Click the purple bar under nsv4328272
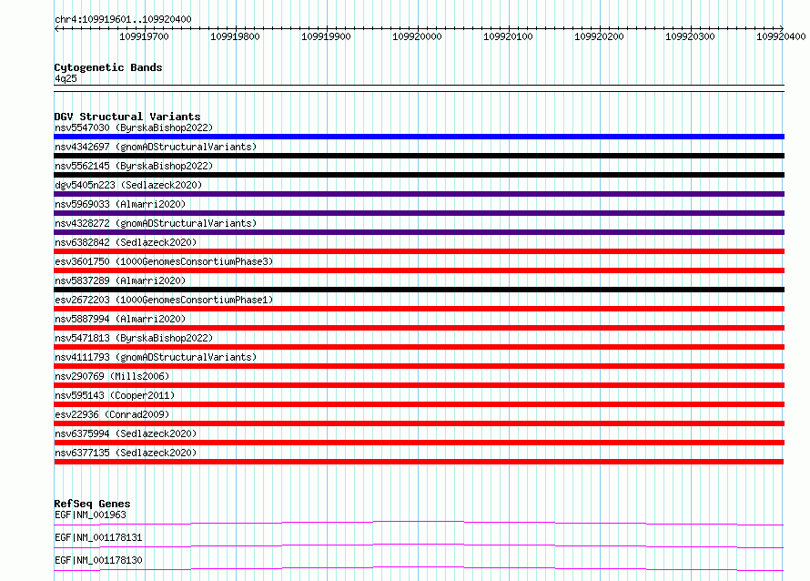This screenshot has width=810, height=581. [419, 232]
